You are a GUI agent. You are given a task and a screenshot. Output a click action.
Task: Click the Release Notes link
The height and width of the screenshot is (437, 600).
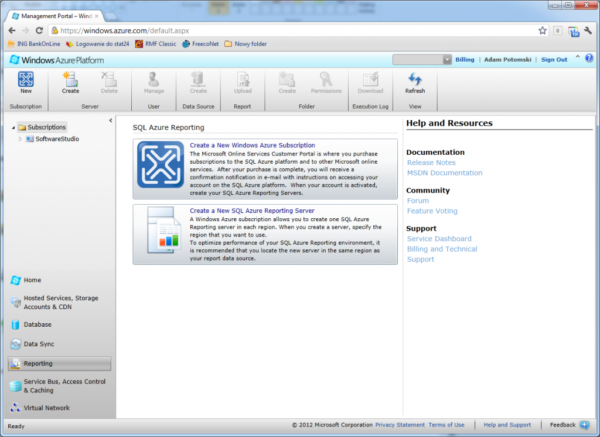click(x=431, y=162)
